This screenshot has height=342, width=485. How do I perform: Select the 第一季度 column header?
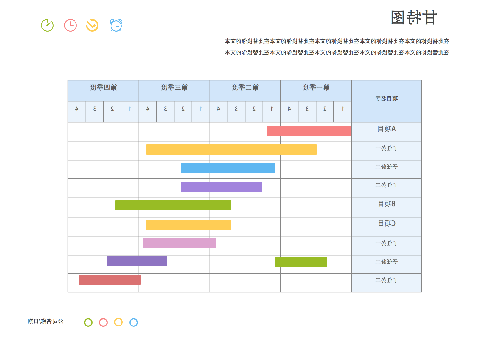click(x=316, y=91)
